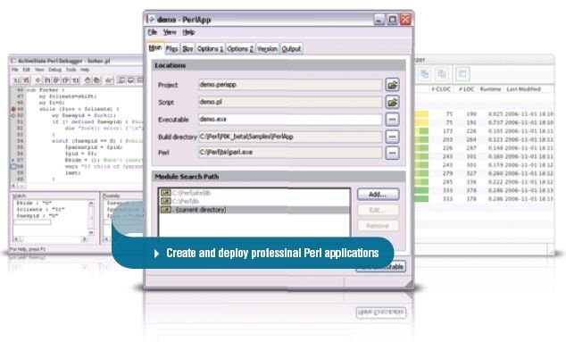Click the Watch panel vertical scrollbar
The image size is (566, 342).
tap(91, 218)
